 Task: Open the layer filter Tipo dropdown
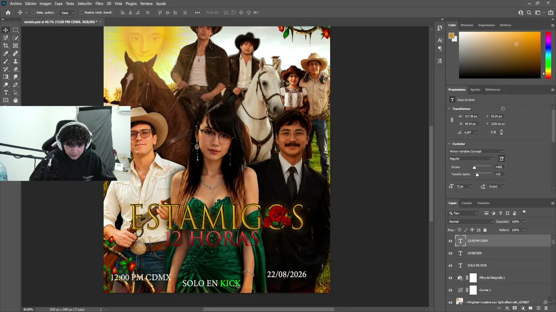pos(463,213)
